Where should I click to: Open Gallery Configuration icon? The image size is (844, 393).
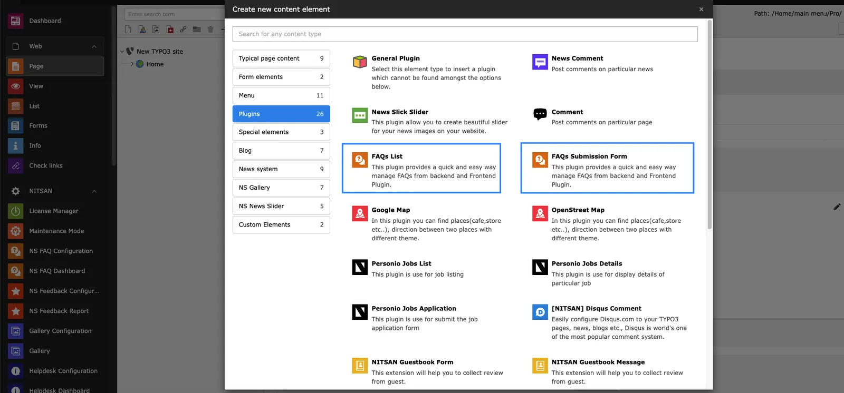point(15,331)
